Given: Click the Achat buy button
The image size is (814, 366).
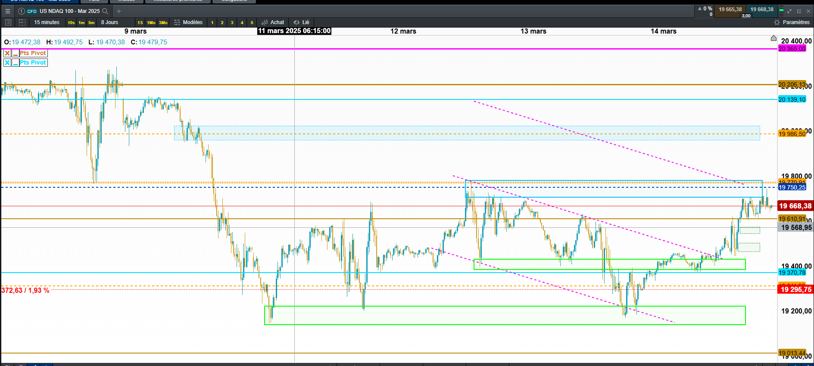Looking at the screenshot, I should tap(273, 22).
